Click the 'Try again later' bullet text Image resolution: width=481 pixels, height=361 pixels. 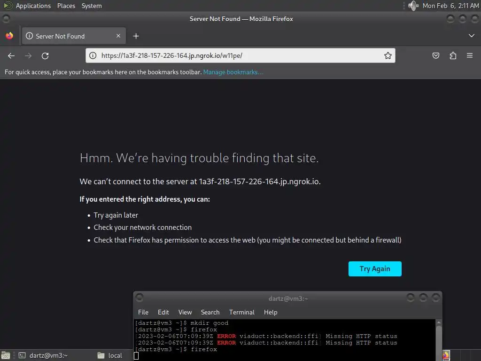point(116,215)
